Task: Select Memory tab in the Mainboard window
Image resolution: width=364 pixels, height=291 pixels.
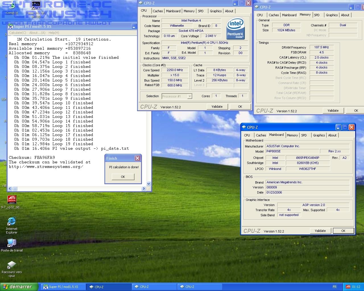Action: [292, 135]
